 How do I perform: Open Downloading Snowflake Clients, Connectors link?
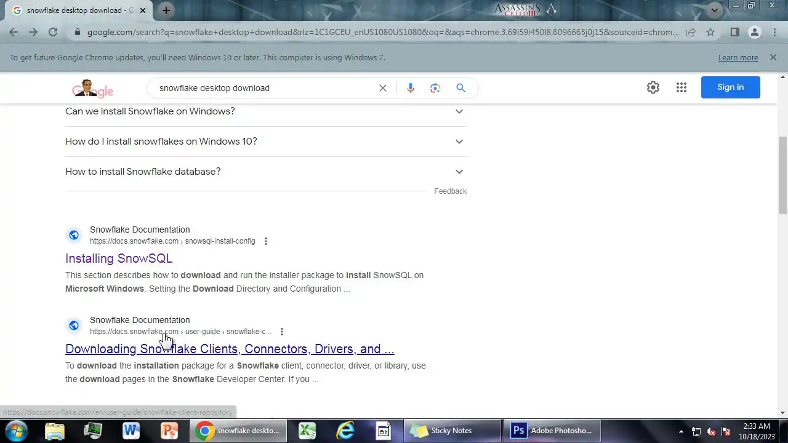[x=230, y=349]
